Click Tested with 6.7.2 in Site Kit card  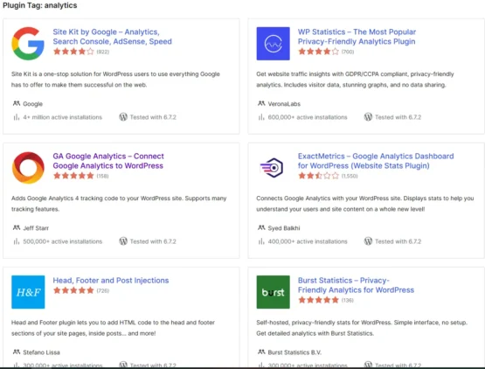(153, 117)
